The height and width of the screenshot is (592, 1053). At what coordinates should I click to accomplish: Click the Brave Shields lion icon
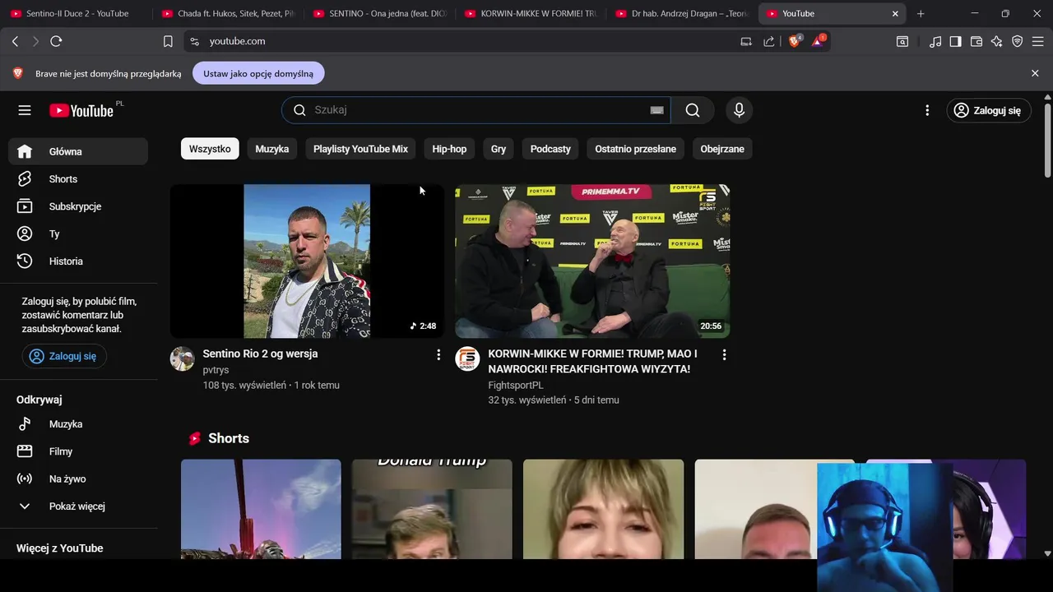click(x=795, y=41)
